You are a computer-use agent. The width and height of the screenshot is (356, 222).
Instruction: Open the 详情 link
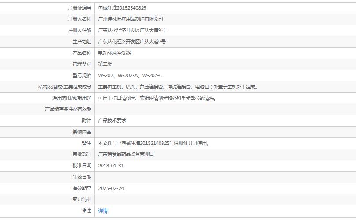click(x=103, y=211)
